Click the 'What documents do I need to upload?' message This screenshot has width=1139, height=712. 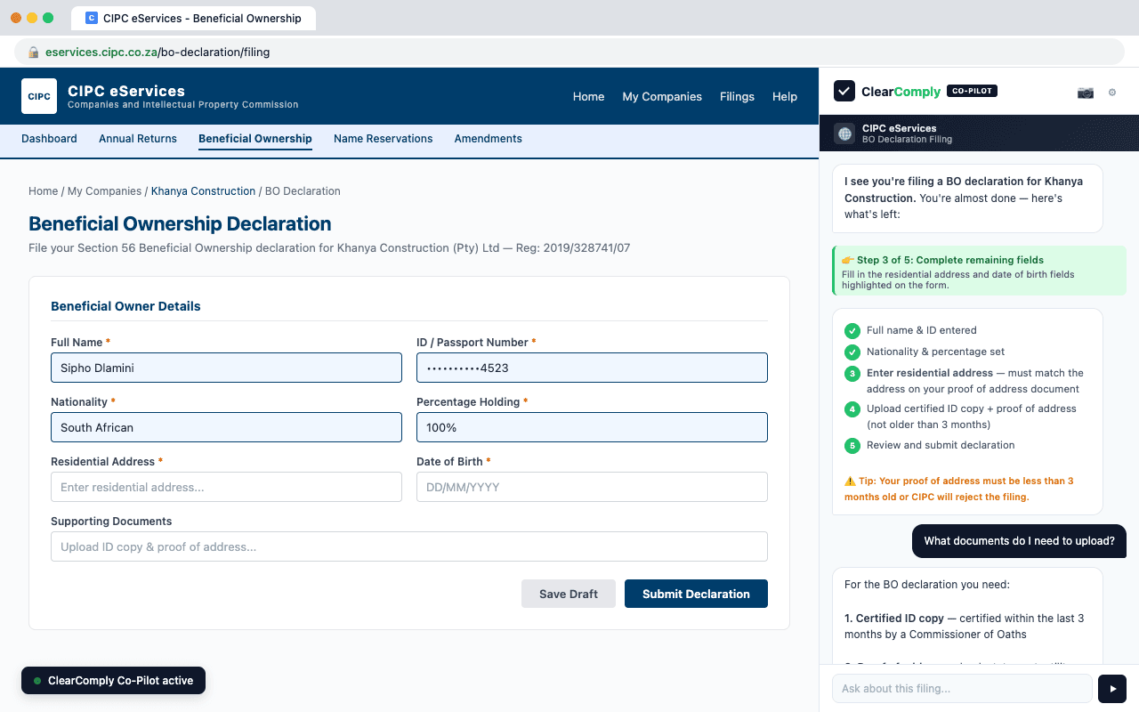point(1019,541)
